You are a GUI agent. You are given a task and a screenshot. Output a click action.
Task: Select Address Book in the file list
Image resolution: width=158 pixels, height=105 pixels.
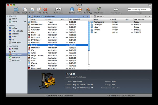click(x=58, y=24)
